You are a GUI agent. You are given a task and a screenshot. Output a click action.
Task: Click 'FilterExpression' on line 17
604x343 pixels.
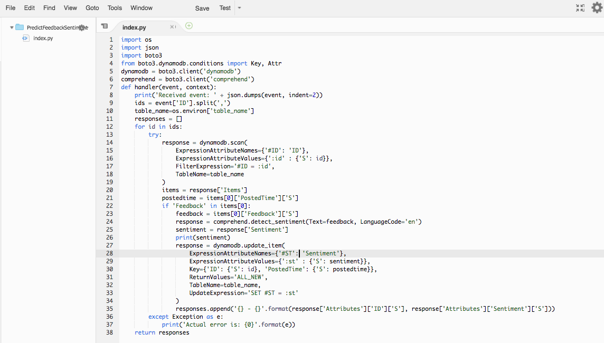pyautogui.click(x=203, y=166)
